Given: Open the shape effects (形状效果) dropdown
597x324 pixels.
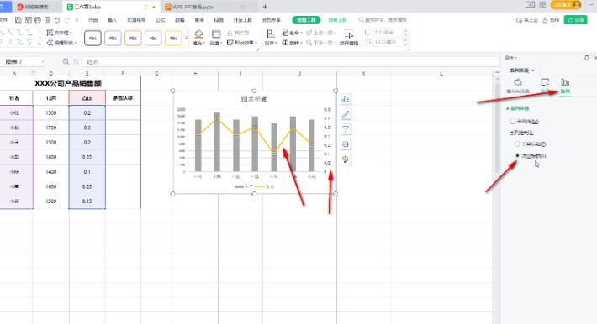Looking at the screenshot, I should click(x=242, y=43).
